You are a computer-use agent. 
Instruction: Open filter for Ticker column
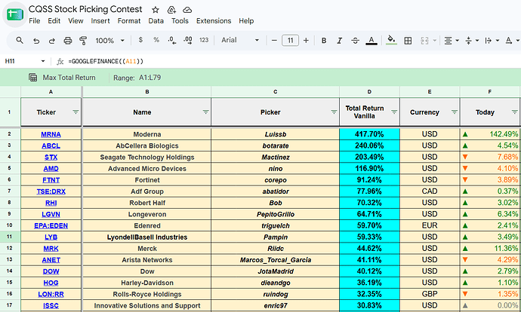coord(76,112)
